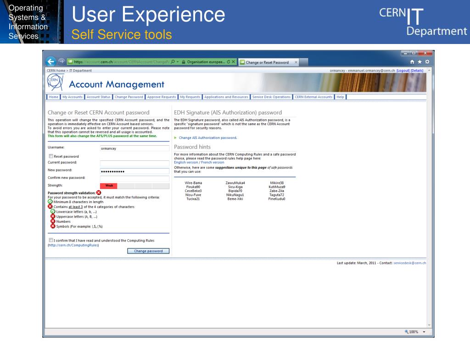
Task: Click the page favicon in the address bar
Action: coord(70,62)
